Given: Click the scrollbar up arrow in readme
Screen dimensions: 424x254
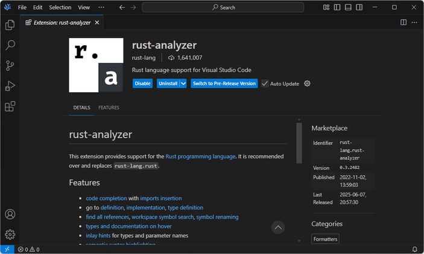Looking at the screenshot, I should (299, 119).
